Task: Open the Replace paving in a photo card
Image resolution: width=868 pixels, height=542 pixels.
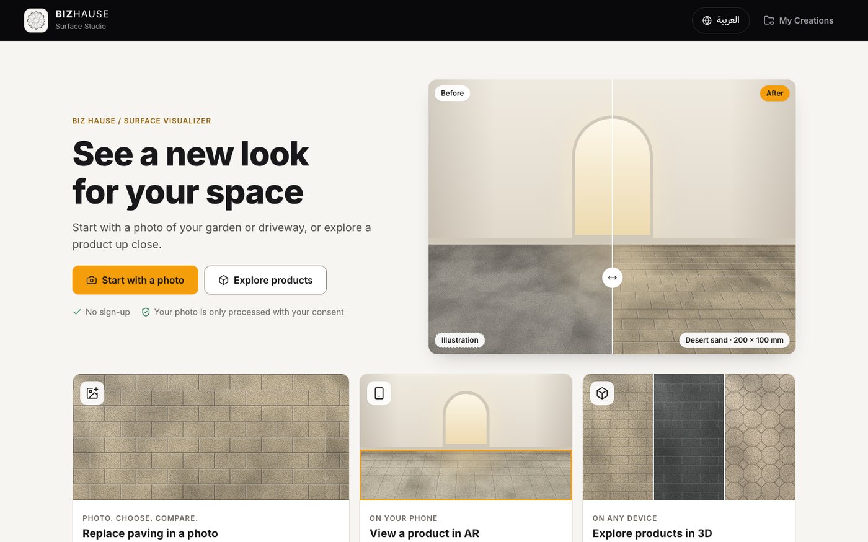Action: [x=211, y=458]
